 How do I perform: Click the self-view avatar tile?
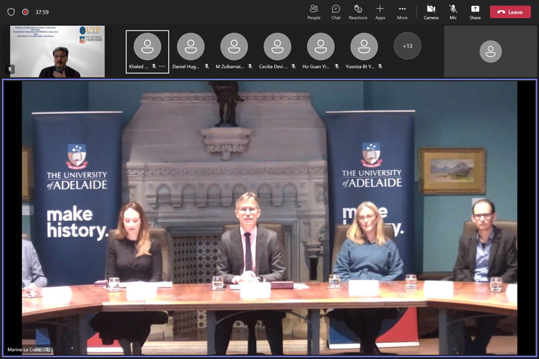tap(490, 52)
